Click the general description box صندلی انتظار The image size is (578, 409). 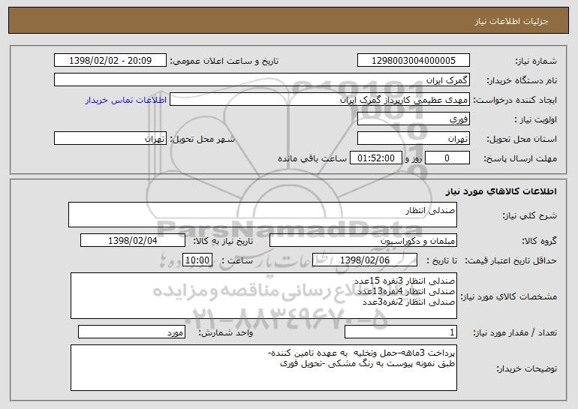click(263, 215)
